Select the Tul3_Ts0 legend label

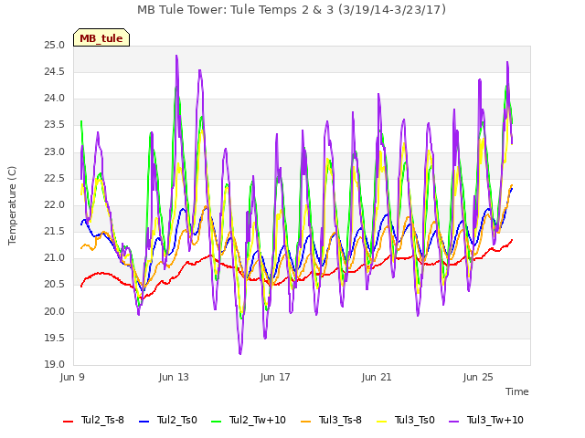point(414,420)
